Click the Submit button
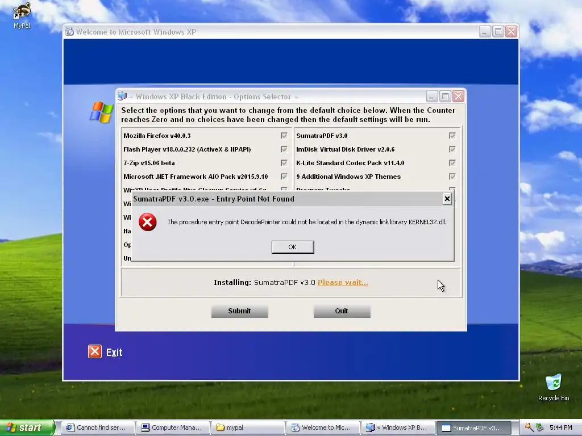This screenshot has width=582, height=436. (239, 311)
